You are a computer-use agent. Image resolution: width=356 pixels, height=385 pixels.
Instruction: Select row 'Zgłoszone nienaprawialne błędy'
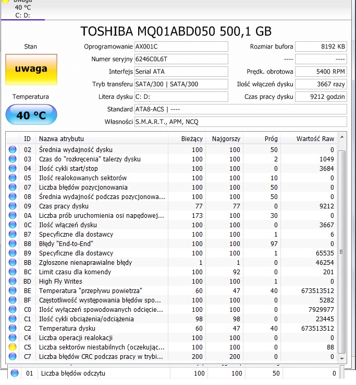pyautogui.click(x=171, y=262)
